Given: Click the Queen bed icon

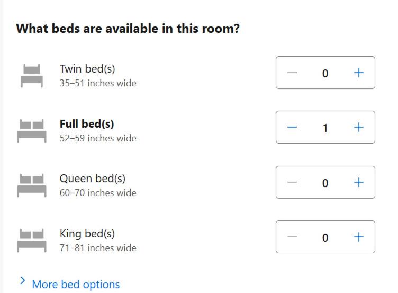Looking at the screenshot, I should point(32,185).
